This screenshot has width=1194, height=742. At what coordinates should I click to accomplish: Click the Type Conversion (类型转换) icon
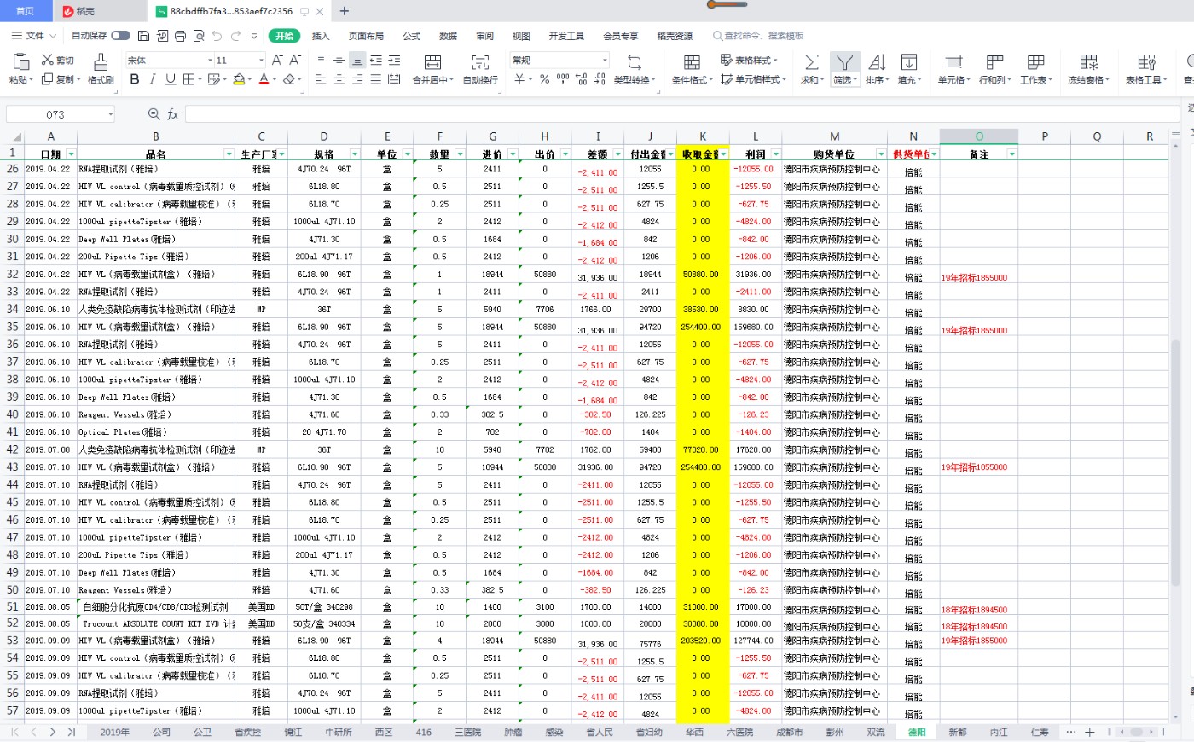click(635, 62)
